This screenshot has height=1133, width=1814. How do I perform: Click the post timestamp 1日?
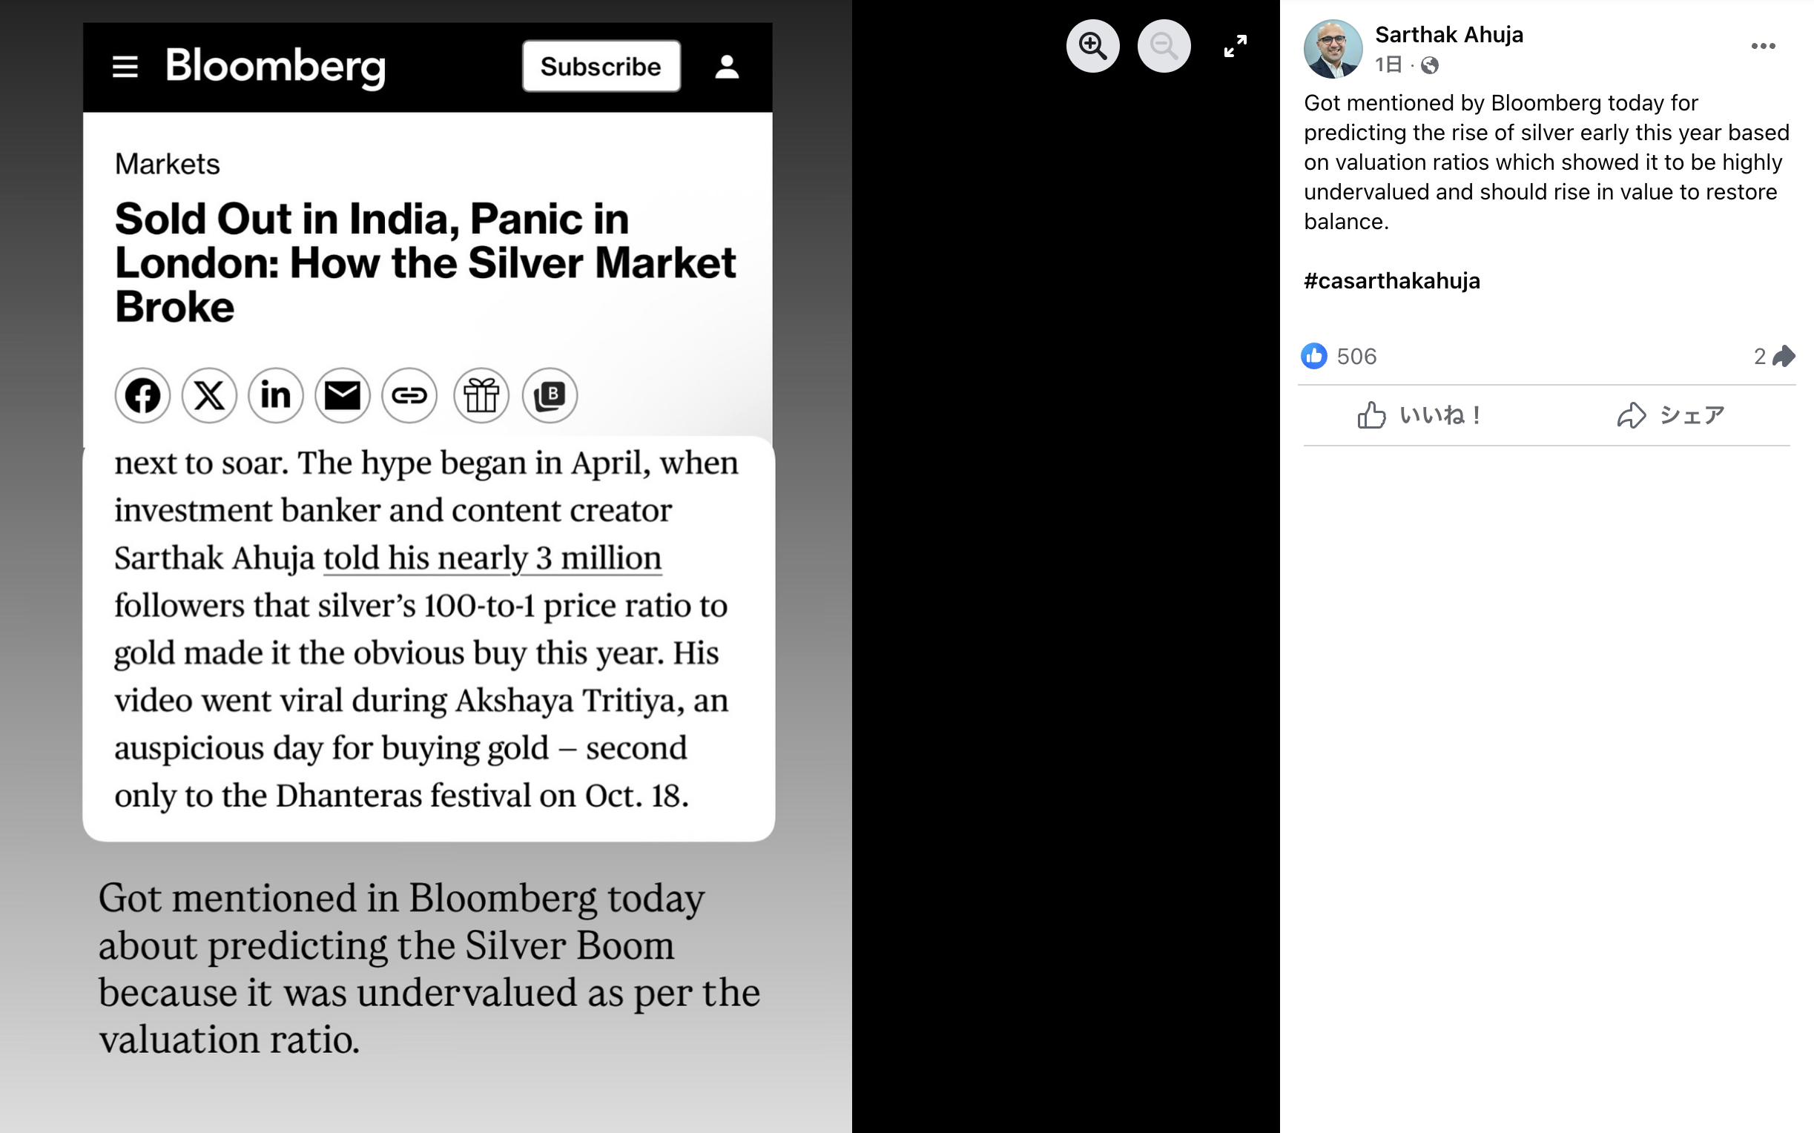tap(1388, 65)
